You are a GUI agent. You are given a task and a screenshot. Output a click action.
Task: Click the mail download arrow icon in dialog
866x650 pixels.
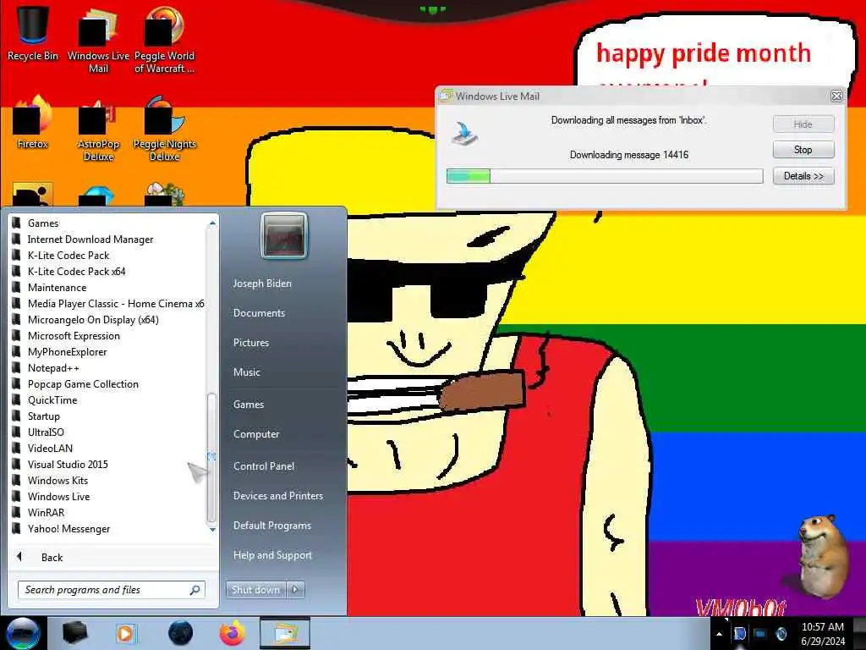click(x=464, y=134)
